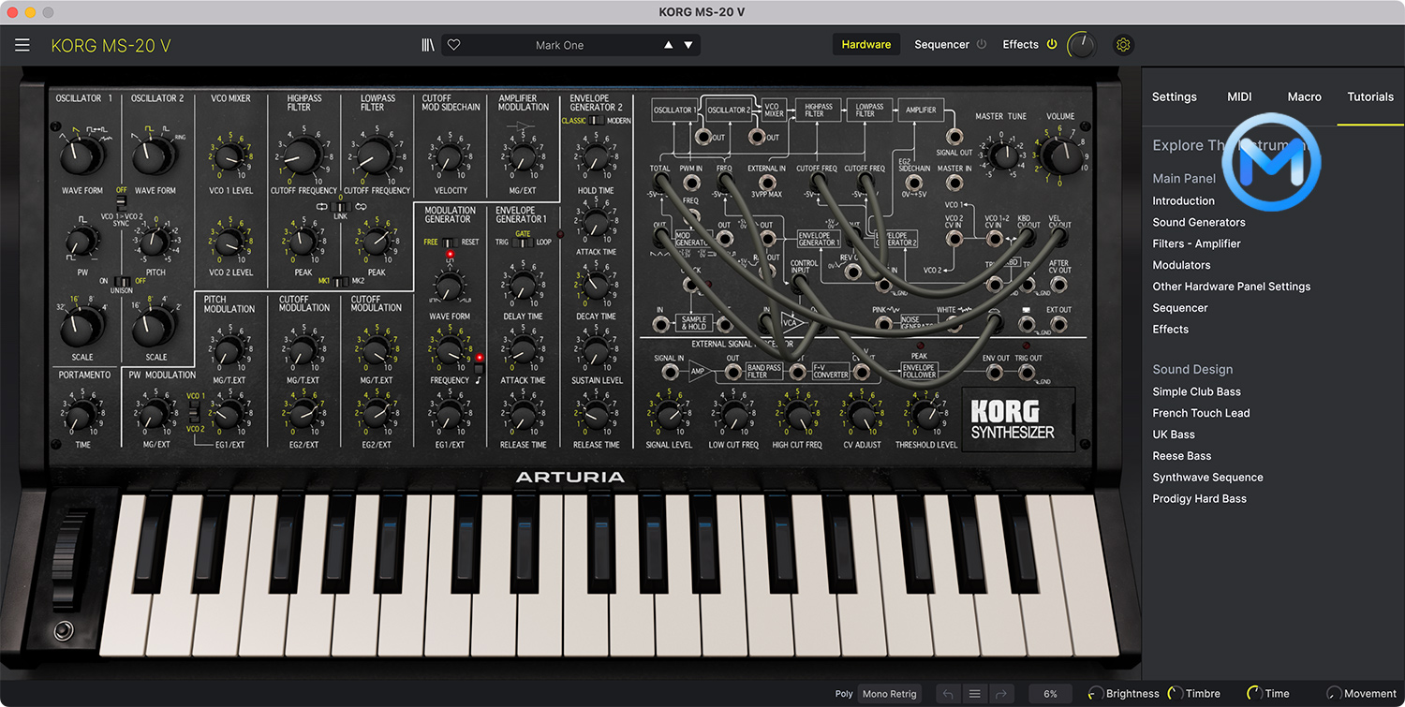Click the redo arrow in bottom bar
Viewport: 1405px width, 707px height.
pos(1001,694)
